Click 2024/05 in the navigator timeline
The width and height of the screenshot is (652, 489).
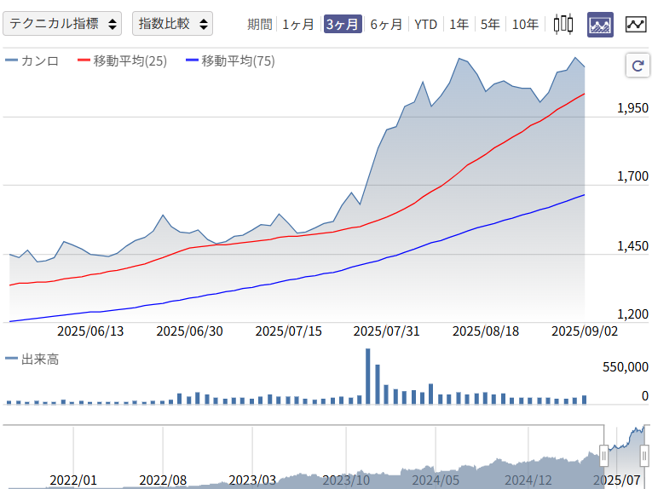[436, 480]
